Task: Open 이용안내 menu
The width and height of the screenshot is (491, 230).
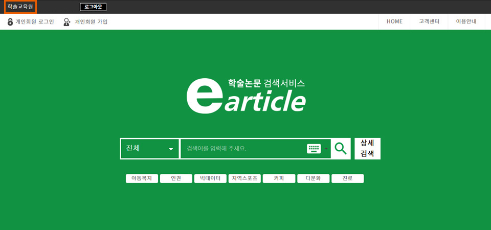Action: (466, 21)
